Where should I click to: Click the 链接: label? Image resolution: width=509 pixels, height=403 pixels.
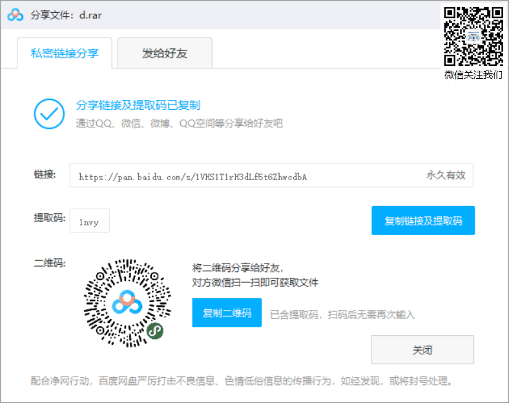(x=45, y=174)
